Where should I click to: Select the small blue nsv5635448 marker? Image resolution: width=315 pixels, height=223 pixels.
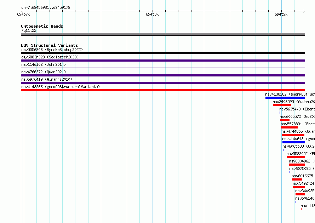click(280, 113)
